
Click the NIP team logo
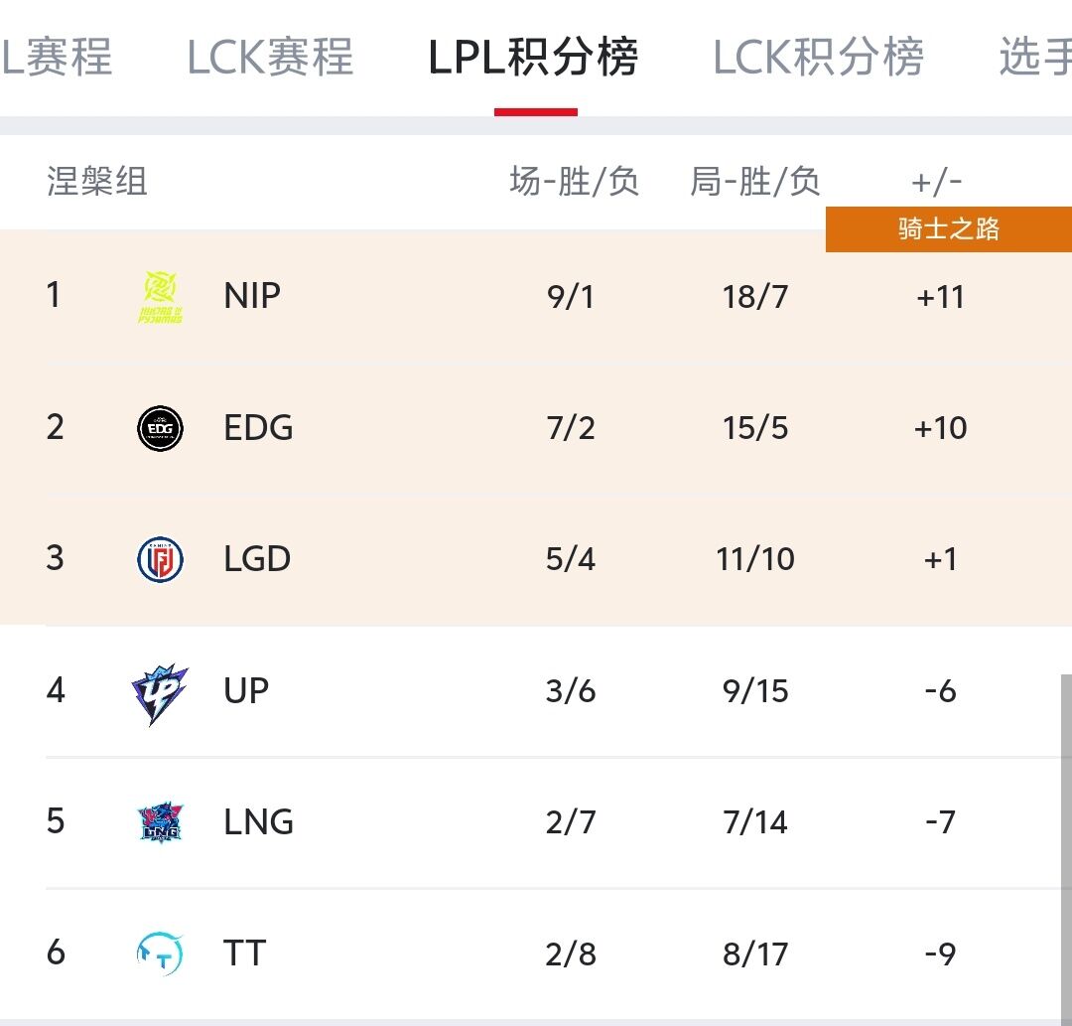[x=160, y=296]
